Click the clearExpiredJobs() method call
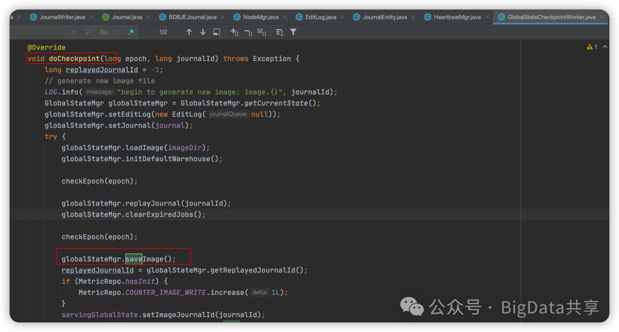This screenshot has height=332, width=619. tap(164, 215)
